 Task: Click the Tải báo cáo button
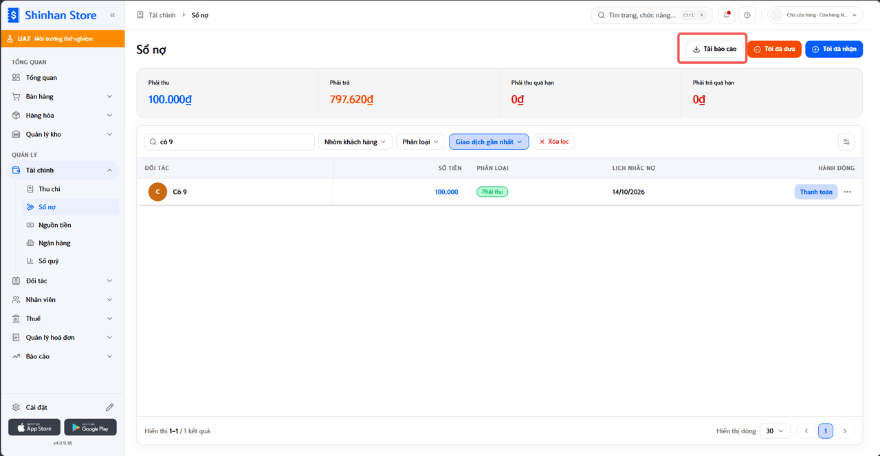[714, 49]
